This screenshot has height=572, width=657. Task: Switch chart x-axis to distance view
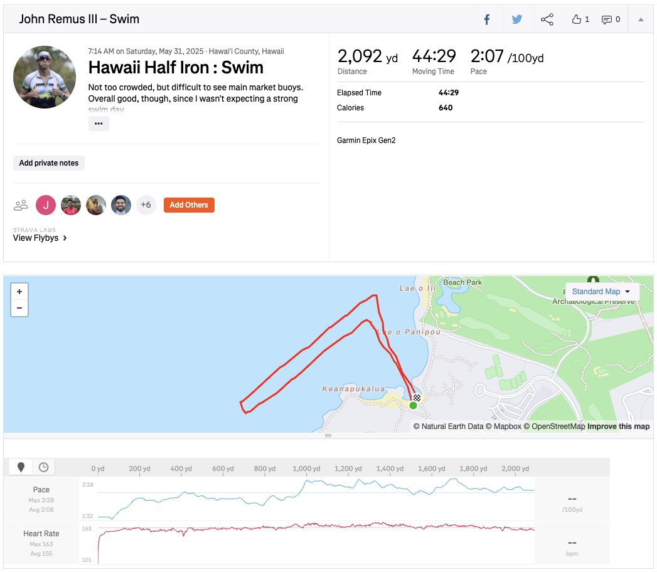pos(21,467)
